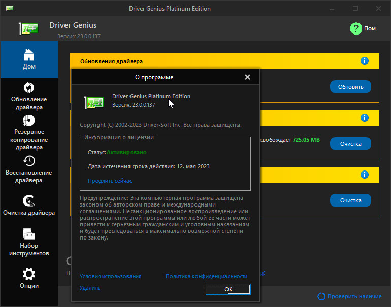Click the refresh icon beside Проверить наличие
391x307 pixels.
tap(321, 296)
